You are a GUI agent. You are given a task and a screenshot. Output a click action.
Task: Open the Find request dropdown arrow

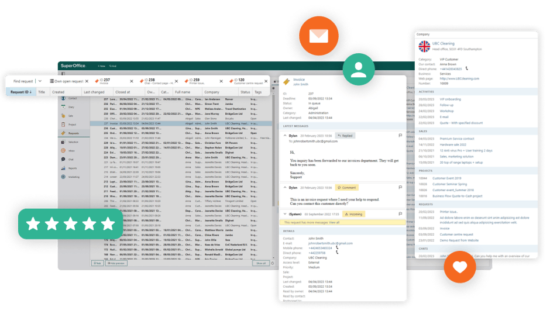(40, 81)
